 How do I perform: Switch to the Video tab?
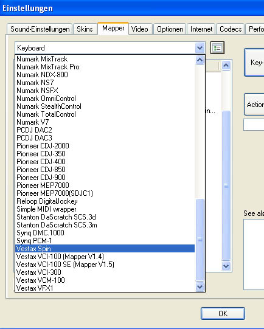coord(140,29)
